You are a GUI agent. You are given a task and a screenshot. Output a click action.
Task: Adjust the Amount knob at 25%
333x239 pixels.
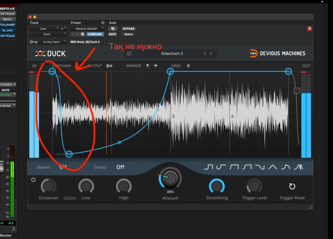click(x=170, y=178)
